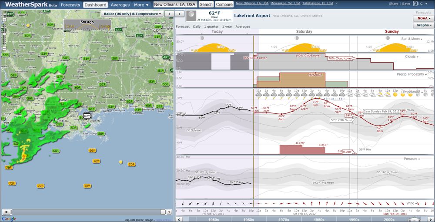Open the Forecasts tab
Viewport: 435px width, 222px height.
click(x=71, y=5)
